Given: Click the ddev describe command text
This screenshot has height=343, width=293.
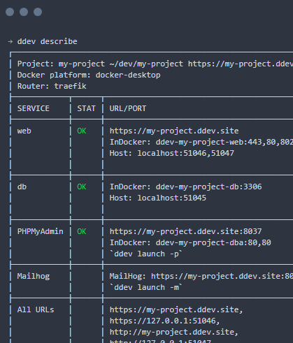Looking at the screenshot, I should (48, 41).
